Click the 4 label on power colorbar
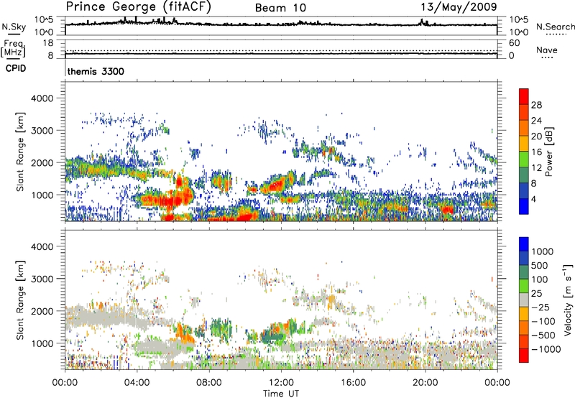The image size is (575, 398). coord(533,199)
